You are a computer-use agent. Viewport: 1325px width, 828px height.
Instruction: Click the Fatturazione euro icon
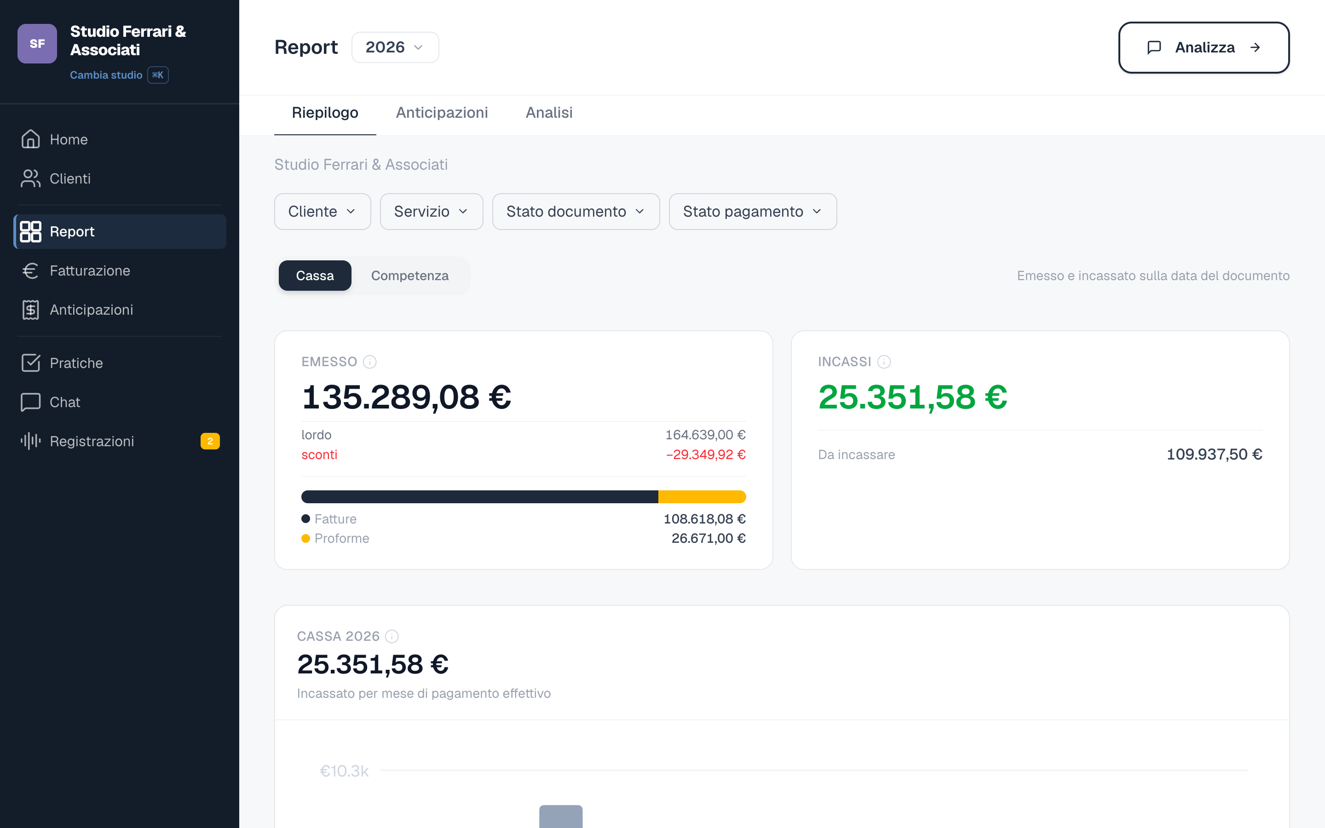(x=31, y=270)
